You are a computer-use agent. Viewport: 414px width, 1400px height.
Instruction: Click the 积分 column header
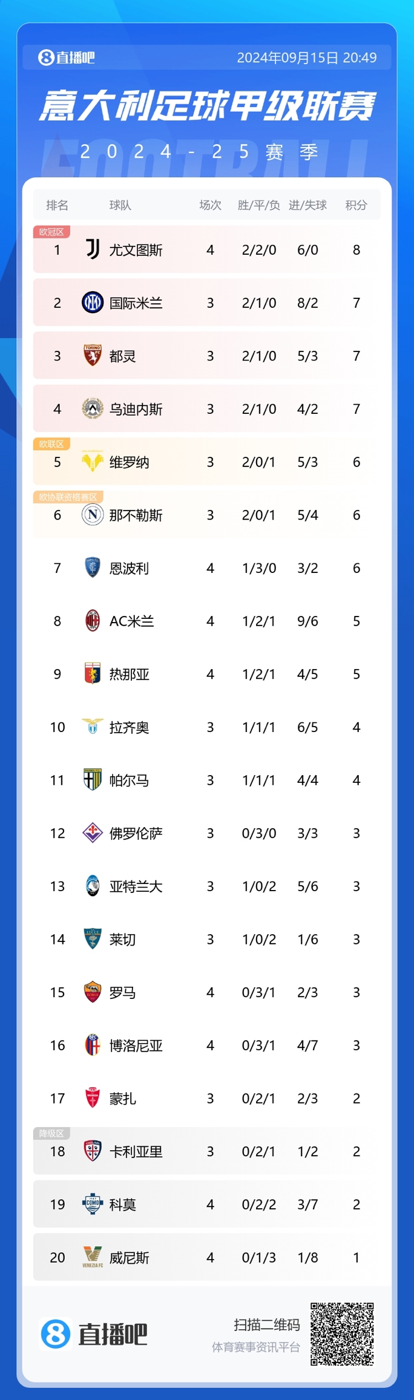click(356, 205)
